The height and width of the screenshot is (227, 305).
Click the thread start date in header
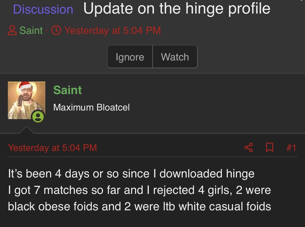112,31
